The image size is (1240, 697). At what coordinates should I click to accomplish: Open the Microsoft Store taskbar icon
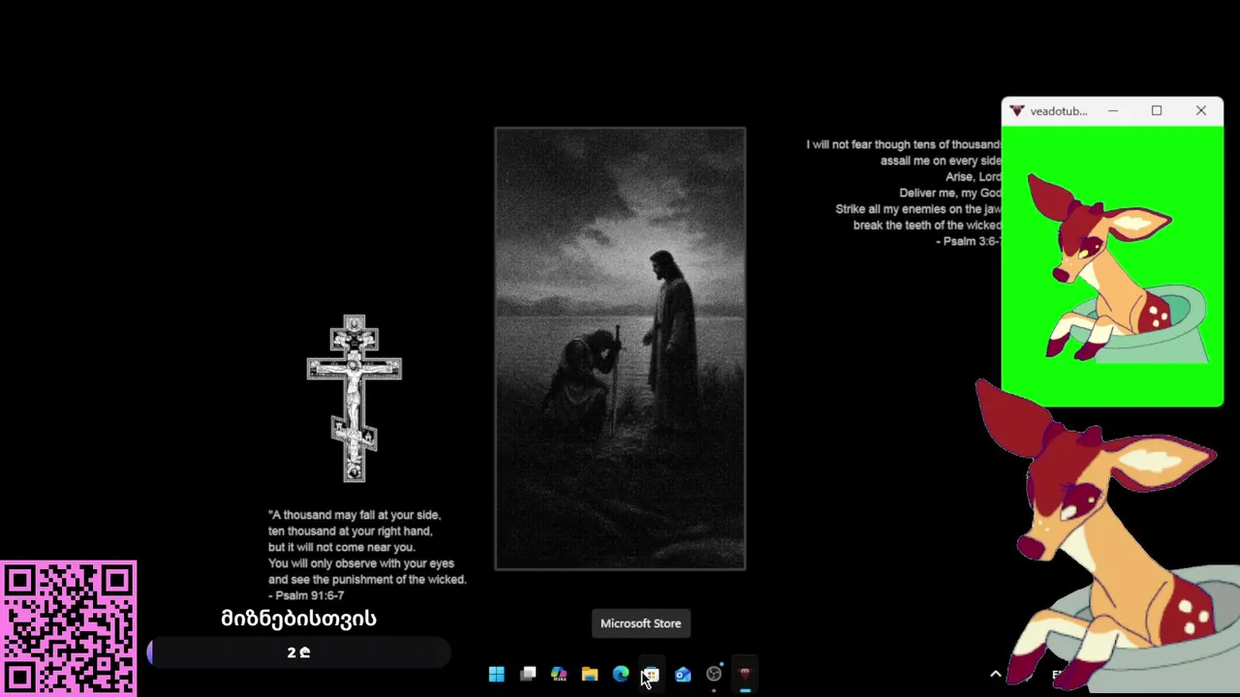click(652, 674)
